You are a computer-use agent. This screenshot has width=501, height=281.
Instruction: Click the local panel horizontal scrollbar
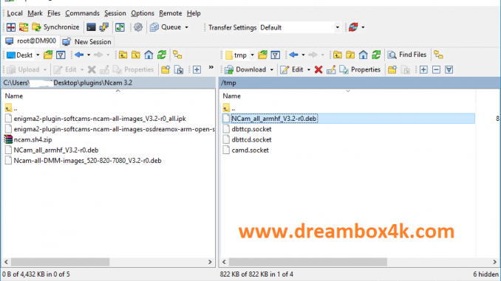108,262
